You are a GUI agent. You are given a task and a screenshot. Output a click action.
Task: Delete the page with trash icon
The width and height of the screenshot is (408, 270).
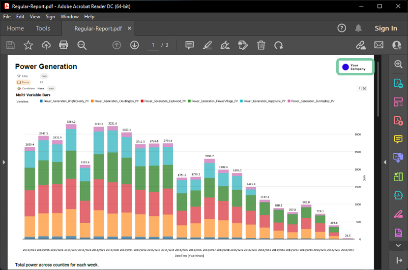[261, 45]
